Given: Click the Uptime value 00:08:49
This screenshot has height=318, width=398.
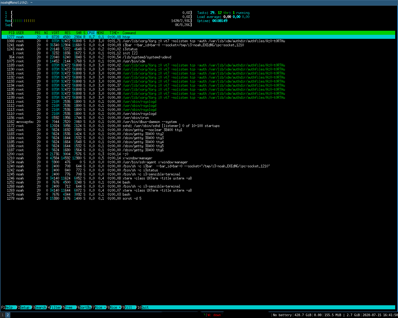Looking at the screenshot, I should (220, 21).
